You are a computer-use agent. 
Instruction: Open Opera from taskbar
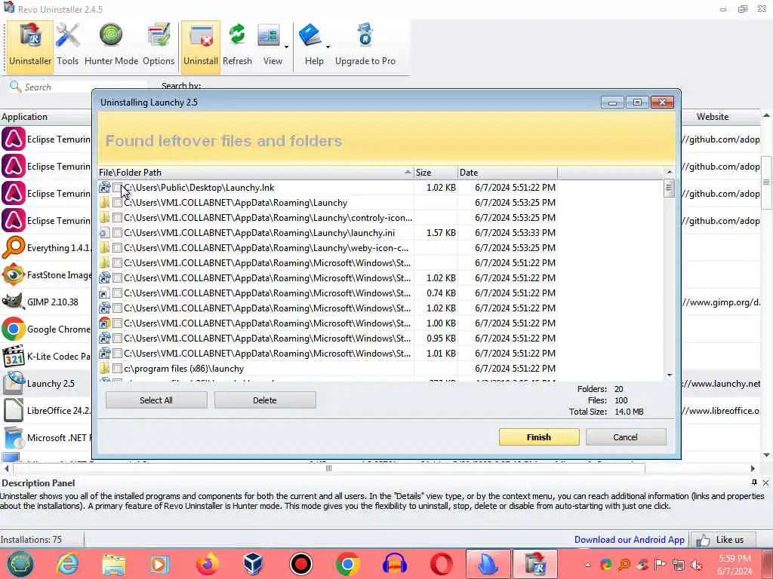441,564
